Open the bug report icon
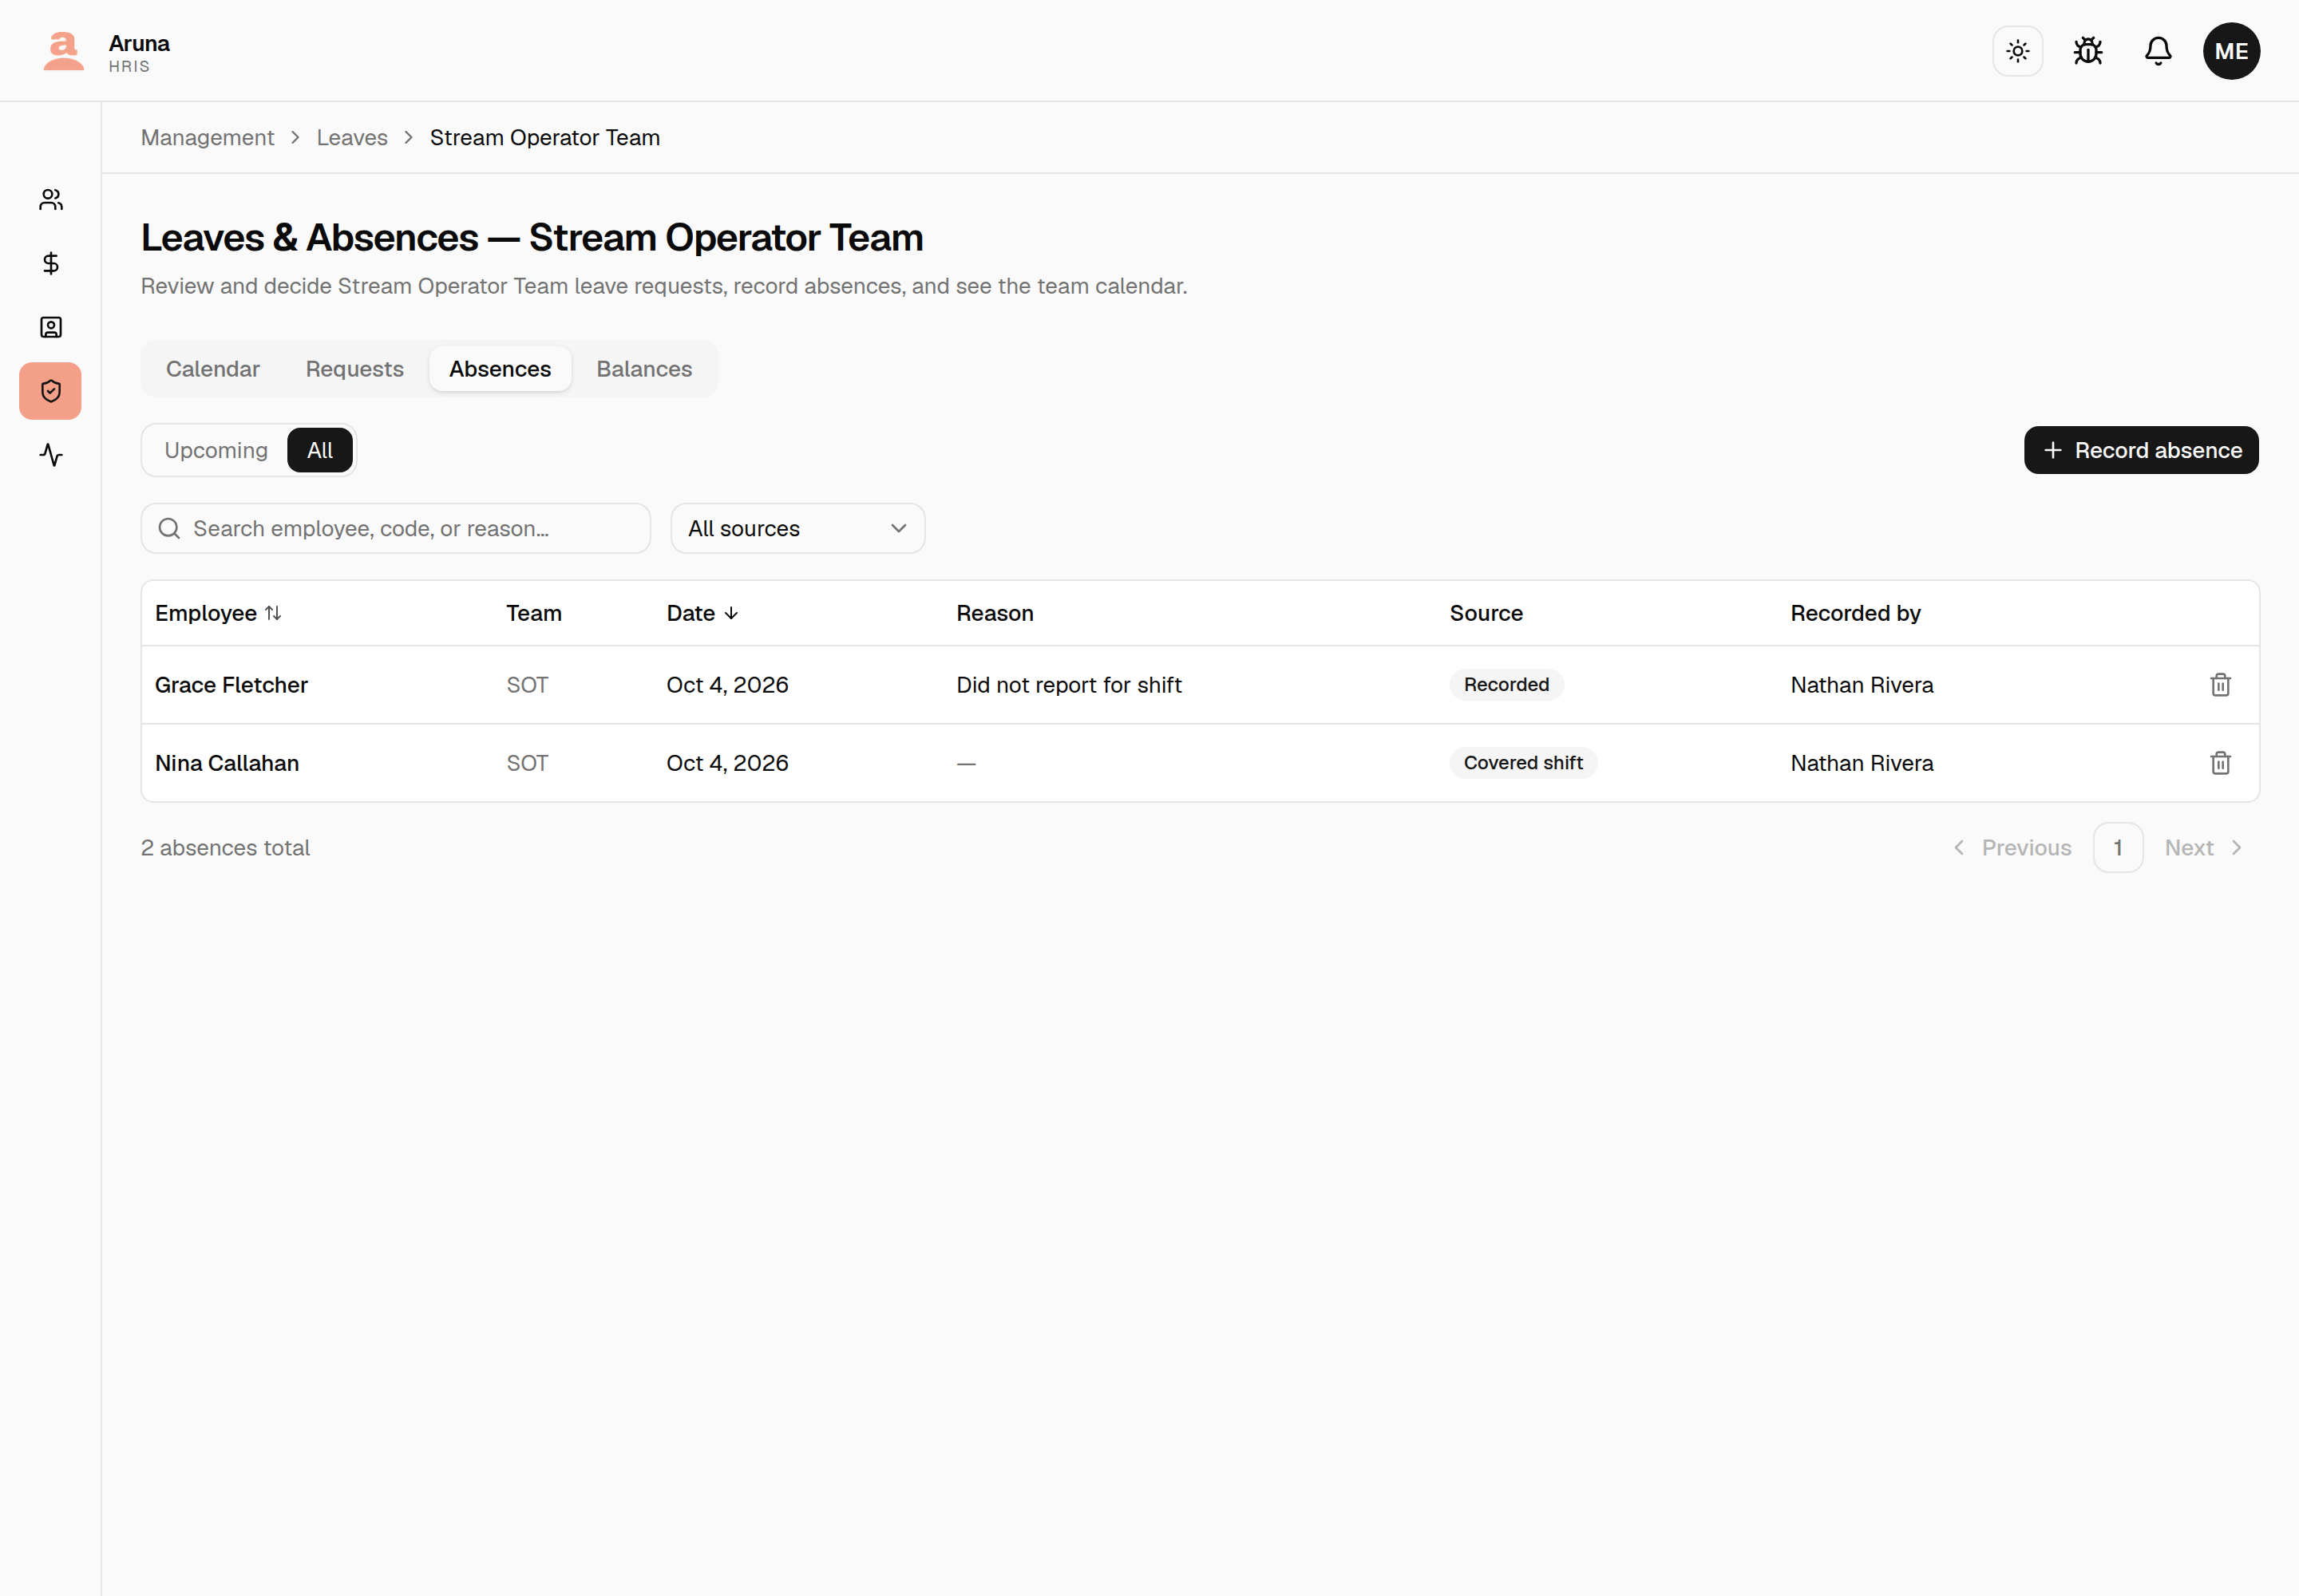The width and height of the screenshot is (2299, 1596). (x=2087, y=51)
